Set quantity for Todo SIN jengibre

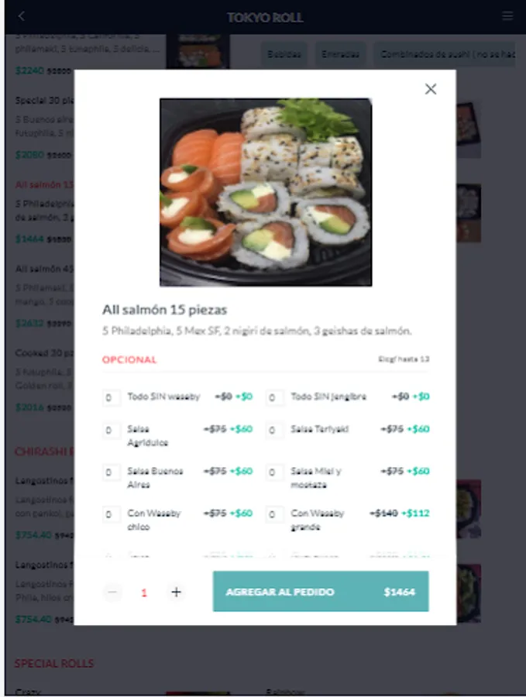[x=273, y=397]
